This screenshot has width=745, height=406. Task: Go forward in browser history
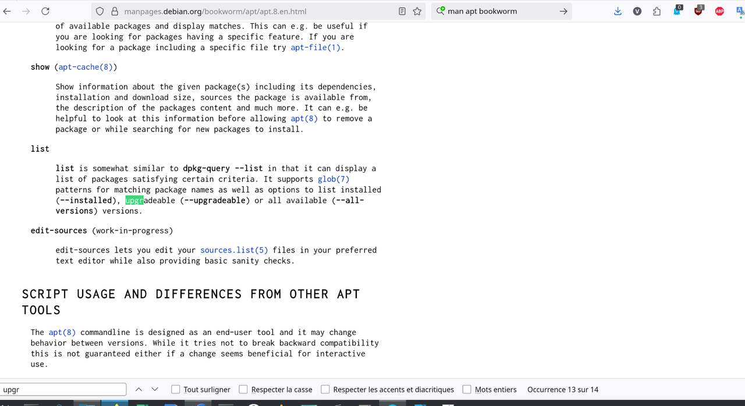click(26, 11)
